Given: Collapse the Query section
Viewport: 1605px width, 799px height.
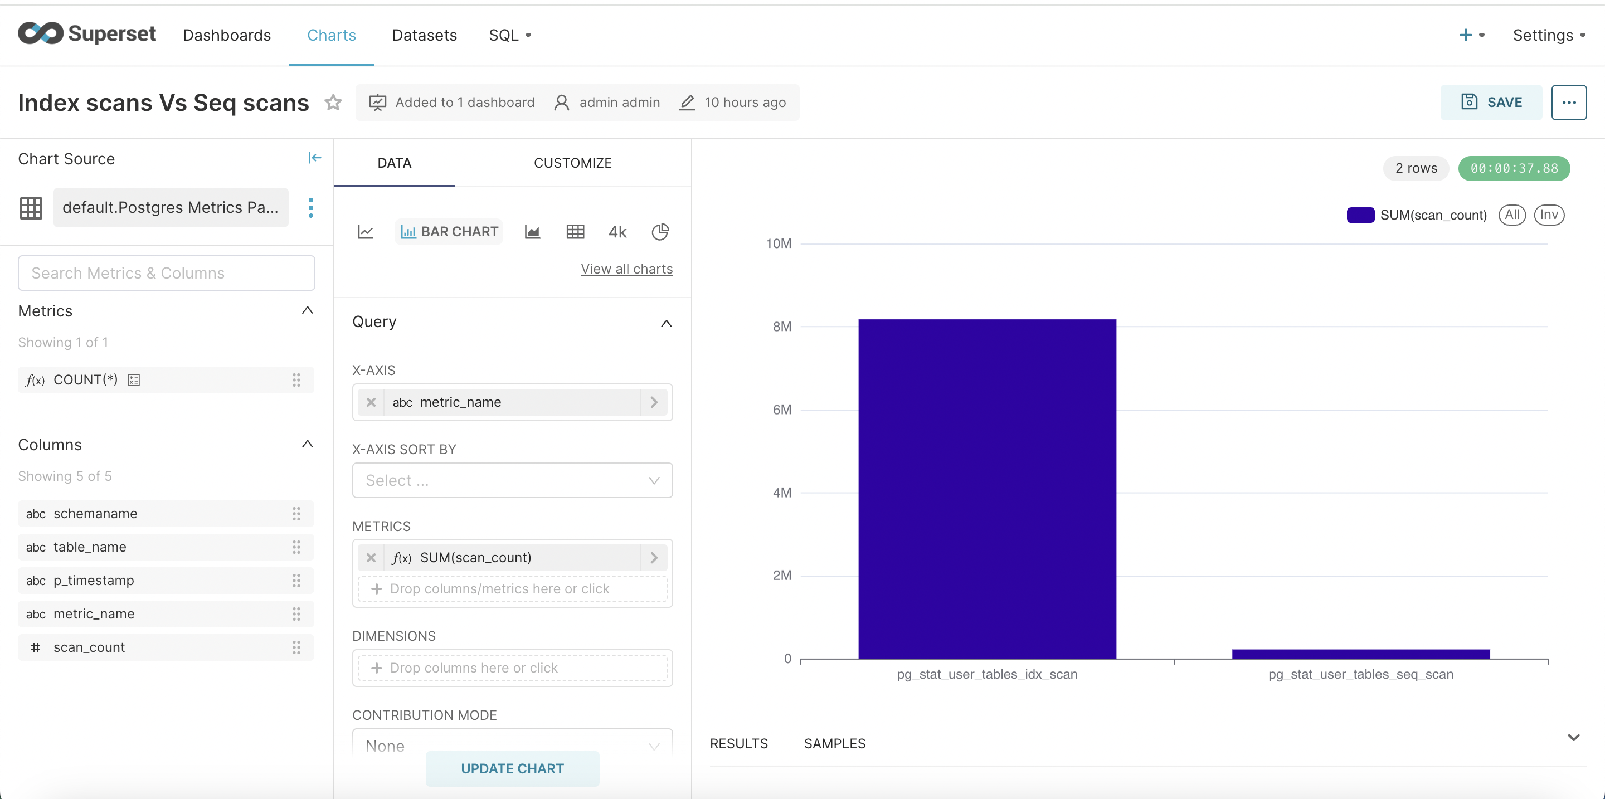Looking at the screenshot, I should 666,323.
